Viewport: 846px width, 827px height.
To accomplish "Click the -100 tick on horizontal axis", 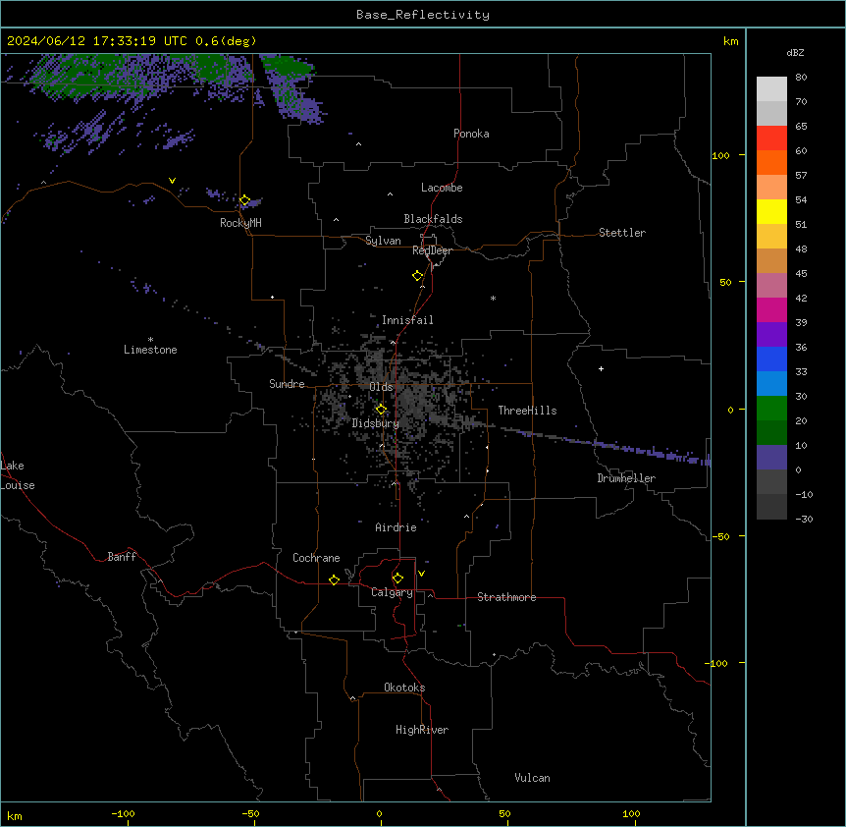I will coord(123,813).
